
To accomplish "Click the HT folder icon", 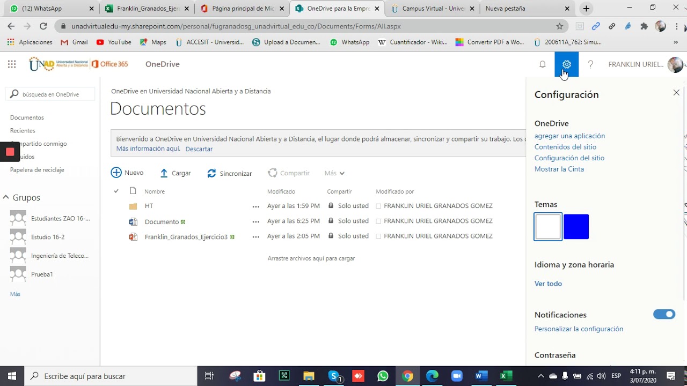I will coord(133,206).
